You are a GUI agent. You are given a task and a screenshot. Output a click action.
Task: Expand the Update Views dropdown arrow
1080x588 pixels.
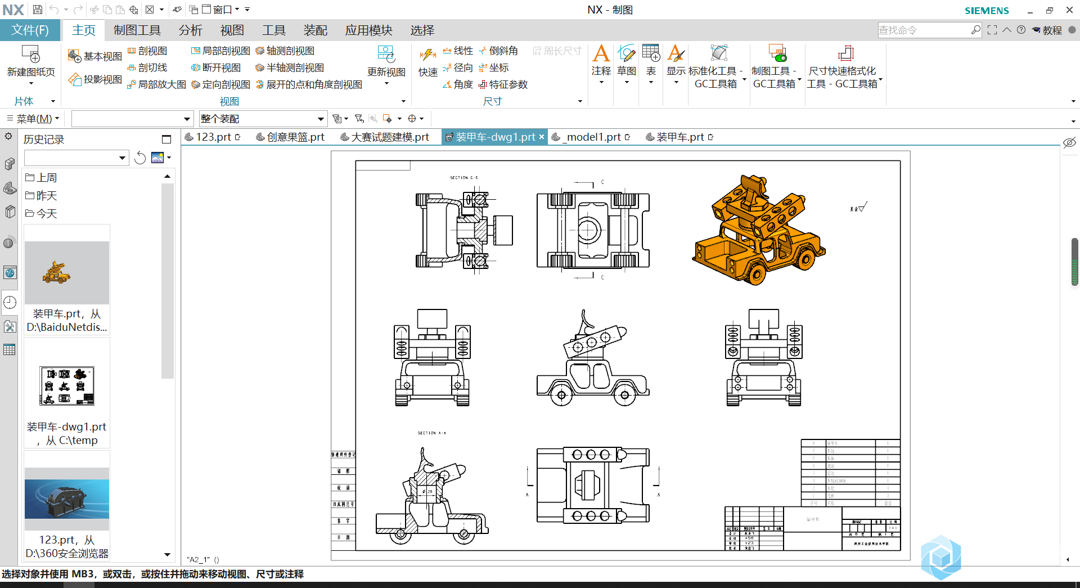386,83
